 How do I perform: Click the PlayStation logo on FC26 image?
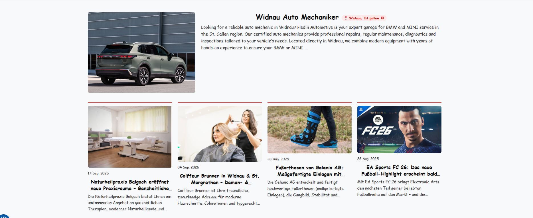pos(361,109)
